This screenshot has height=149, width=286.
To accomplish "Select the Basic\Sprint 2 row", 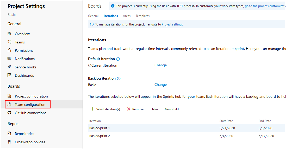I will (187, 136).
